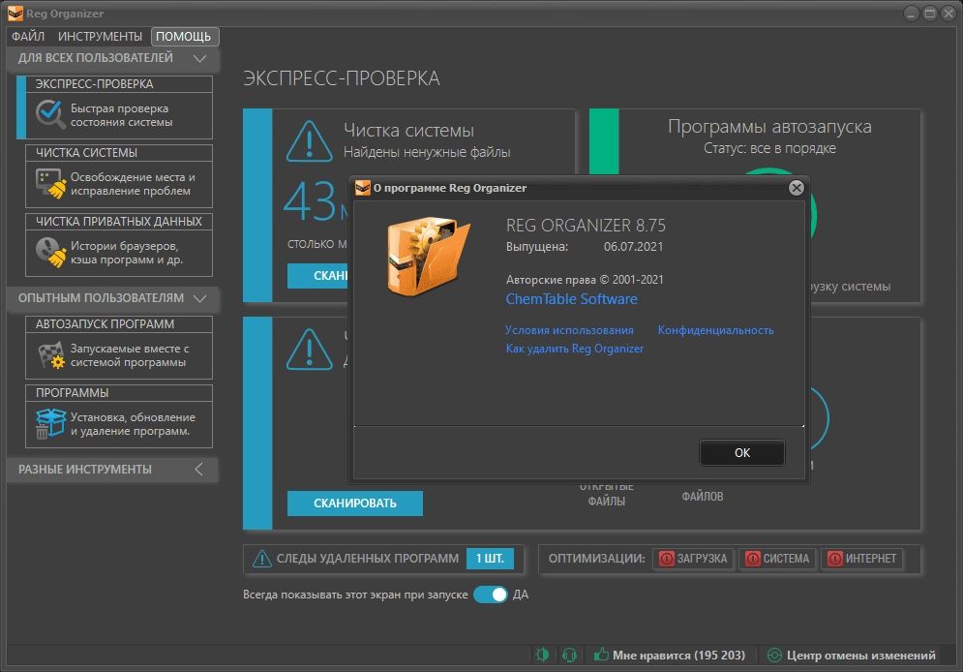This screenshot has height=672, width=963.
Task: Click the ДА label next to switch
Action: tap(520, 595)
